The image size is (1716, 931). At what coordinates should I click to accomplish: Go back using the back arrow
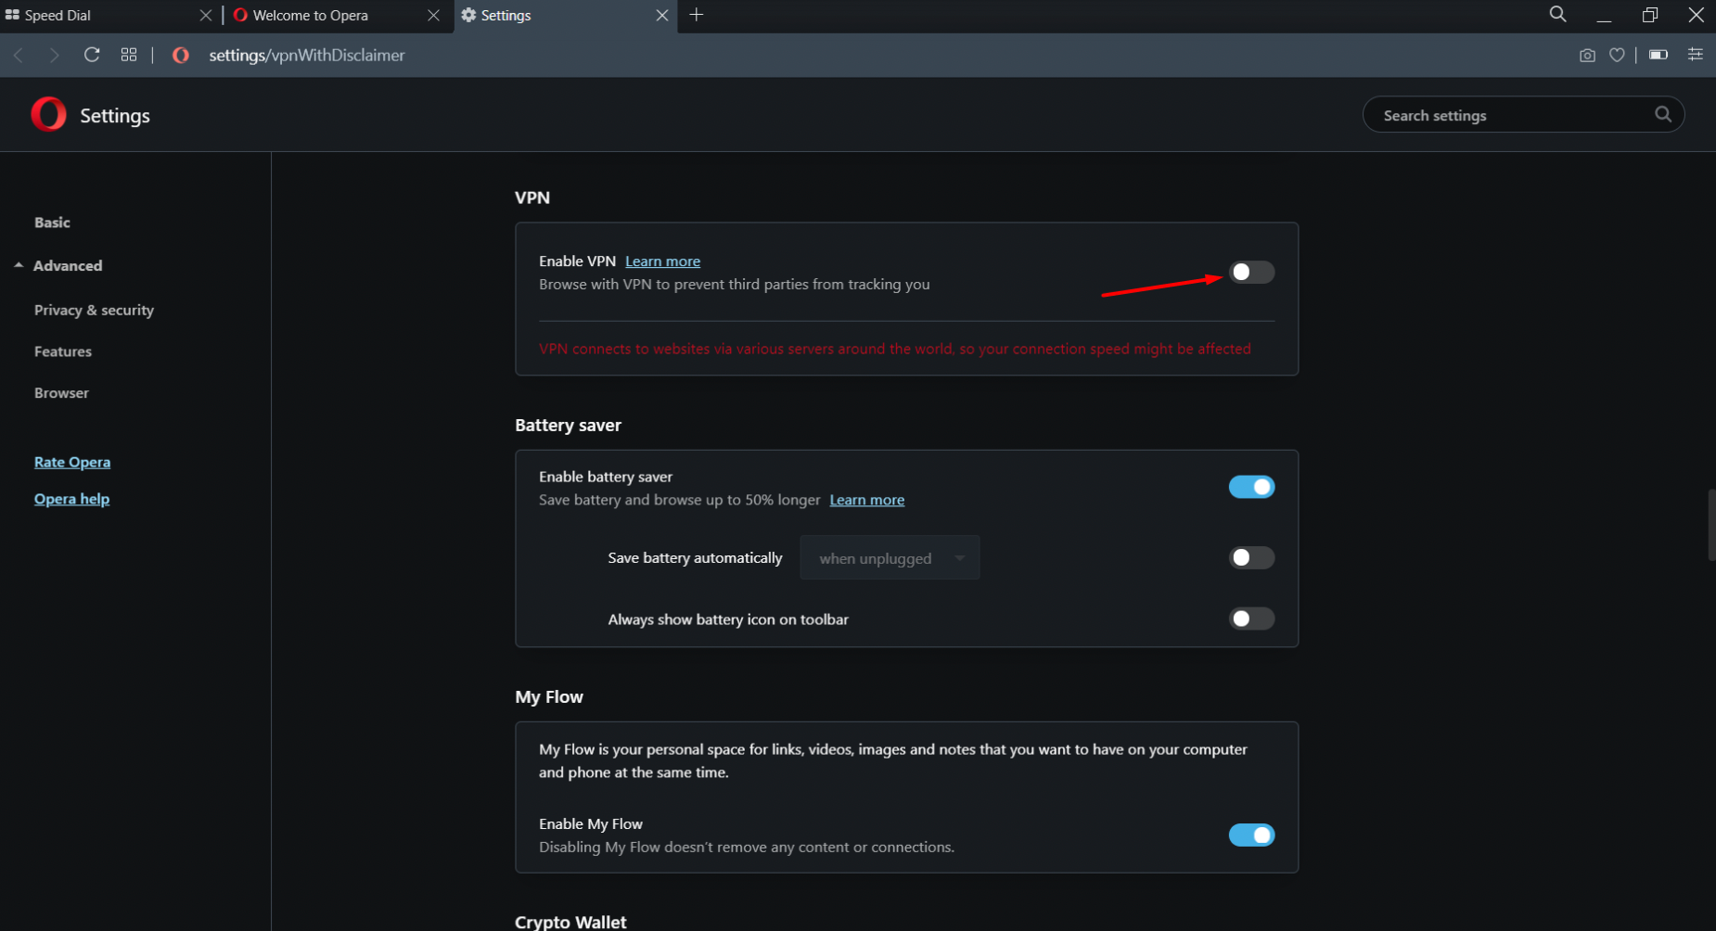pyautogui.click(x=19, y=56)
